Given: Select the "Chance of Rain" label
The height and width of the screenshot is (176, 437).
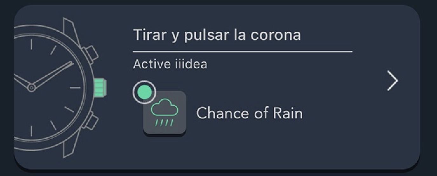Looking at the screenshot, I should 249,113.
